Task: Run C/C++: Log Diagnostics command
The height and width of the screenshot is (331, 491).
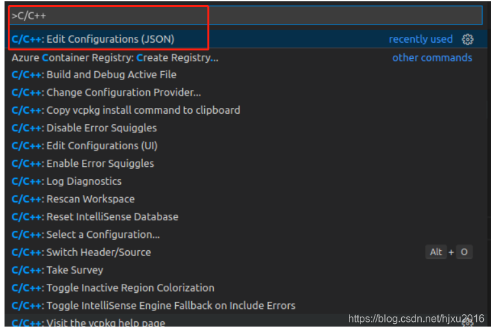Action: click(245, 182)
